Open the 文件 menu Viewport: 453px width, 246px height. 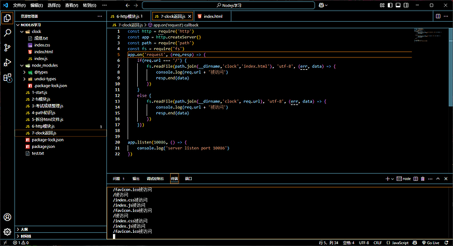(19, 5)
